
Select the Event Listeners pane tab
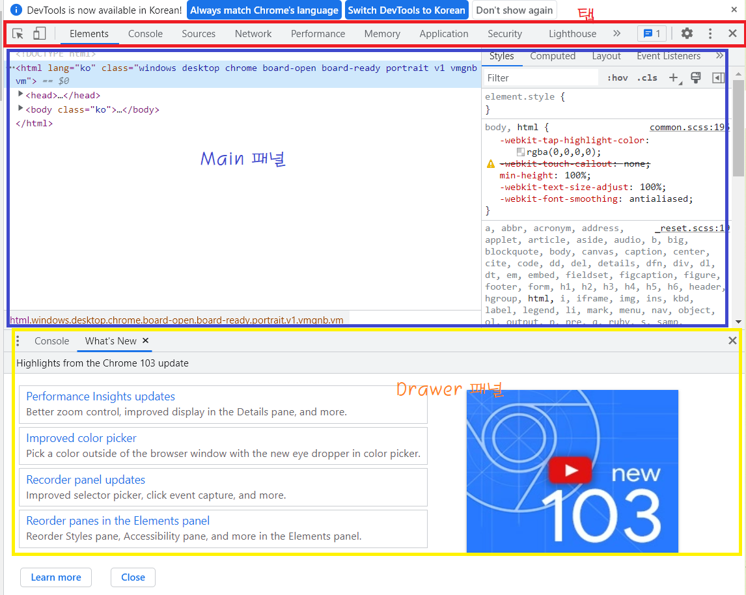point(669,56)
